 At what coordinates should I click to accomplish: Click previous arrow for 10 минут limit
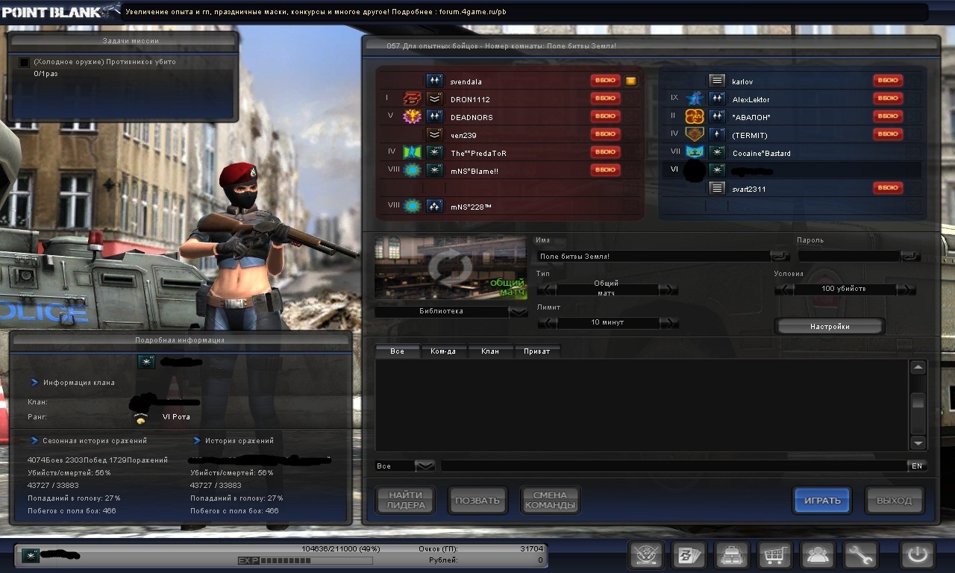click(x=547, y=323)
